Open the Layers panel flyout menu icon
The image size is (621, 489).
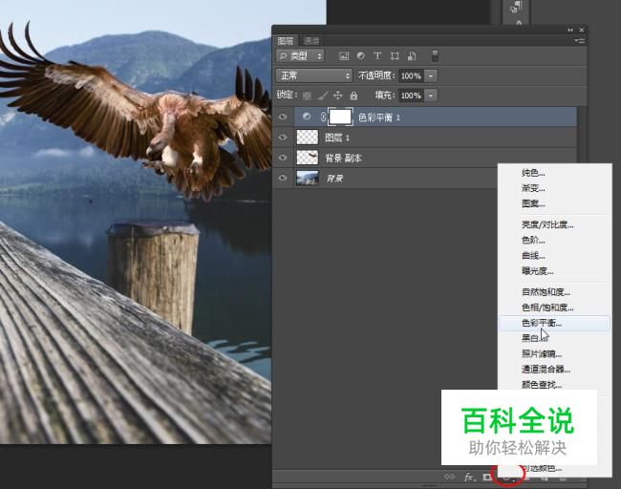coord(579,41)
